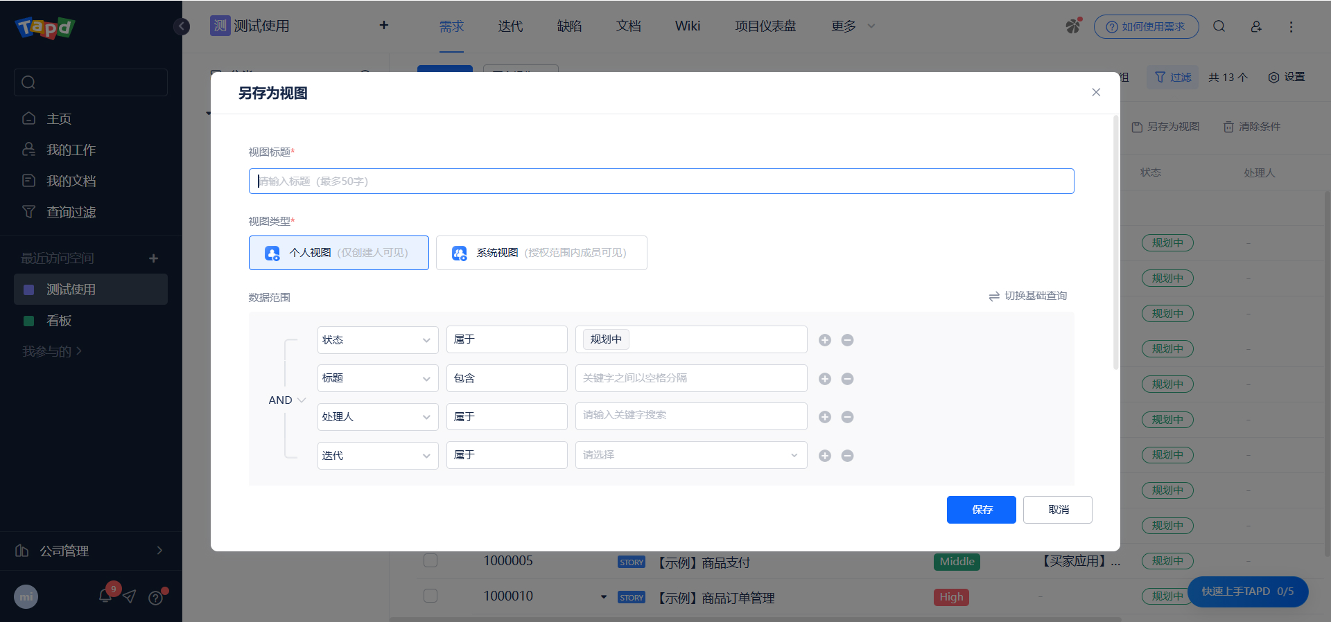Add a condition after the 标题 row

coord(825,379)
